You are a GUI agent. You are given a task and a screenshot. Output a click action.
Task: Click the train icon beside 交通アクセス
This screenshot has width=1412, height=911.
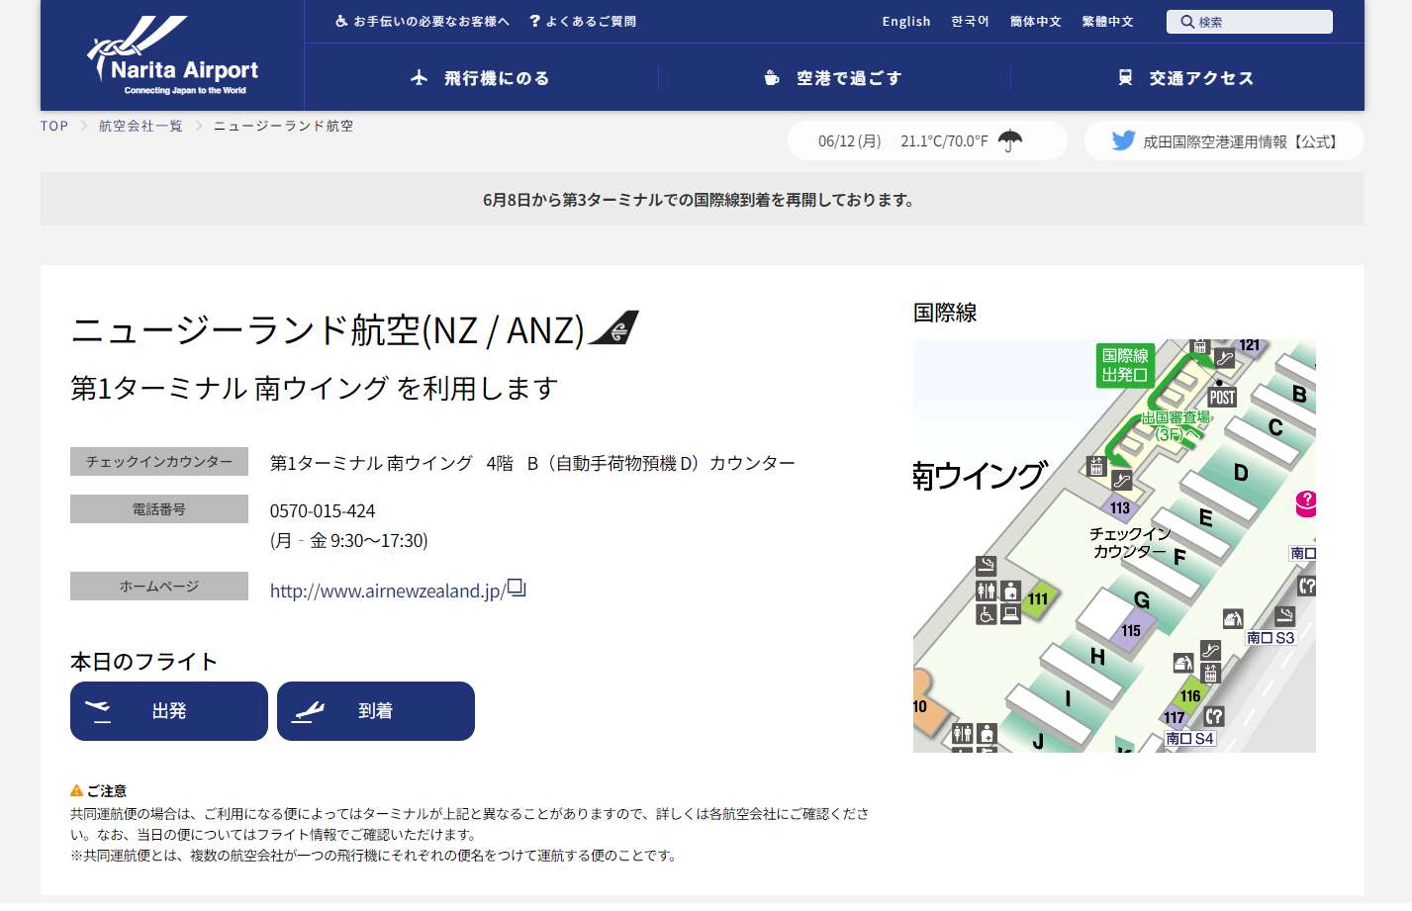pos(1125,77)
